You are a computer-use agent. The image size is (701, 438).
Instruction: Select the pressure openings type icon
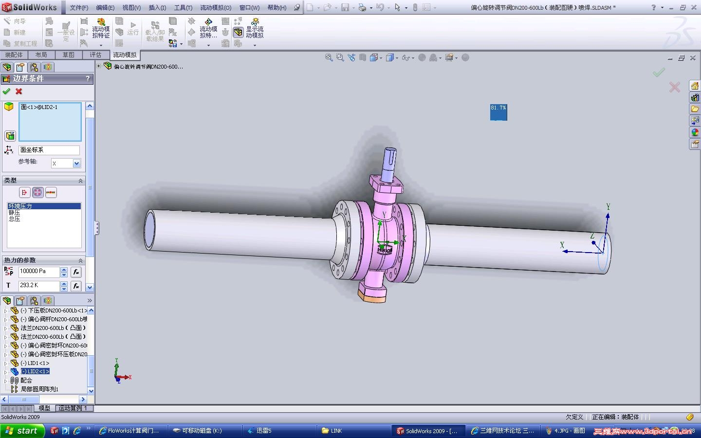click(x=37, y=193)
